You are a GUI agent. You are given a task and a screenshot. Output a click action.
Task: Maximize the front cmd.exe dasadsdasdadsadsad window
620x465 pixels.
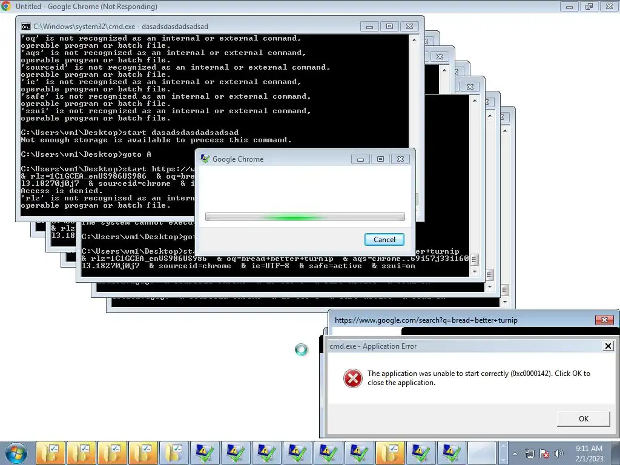click(389, 27)
